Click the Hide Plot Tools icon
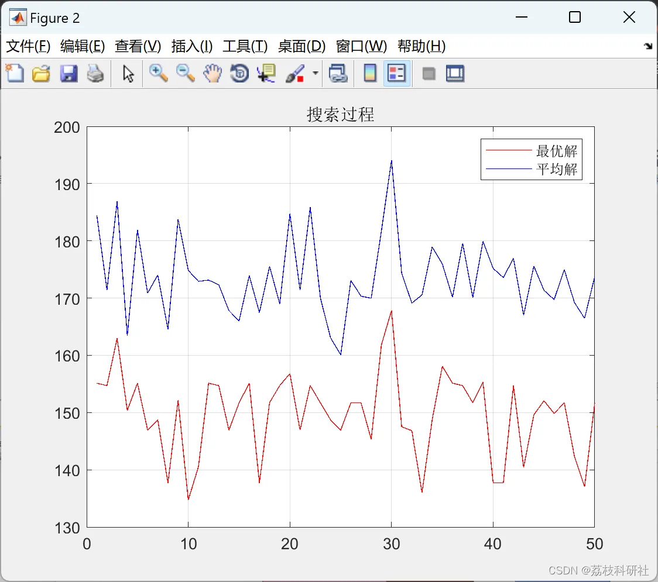 point(429,74)
